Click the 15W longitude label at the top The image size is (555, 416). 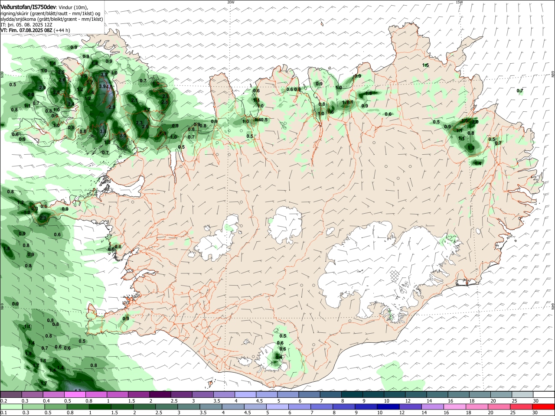tap(459, 2)
